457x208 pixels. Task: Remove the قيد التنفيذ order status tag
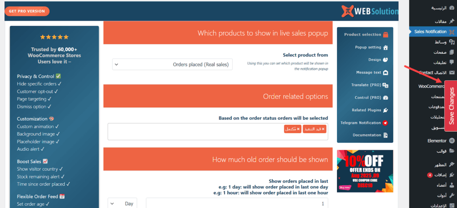coord(323,129)
